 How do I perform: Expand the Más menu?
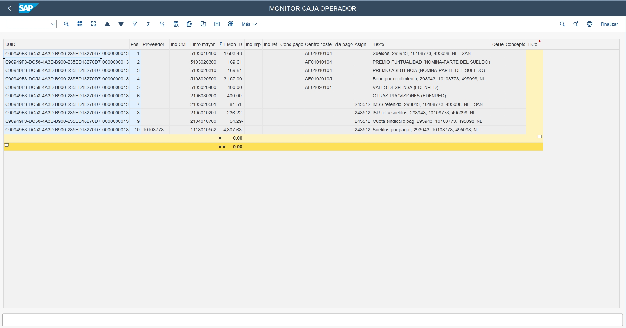tap(249, 24)
